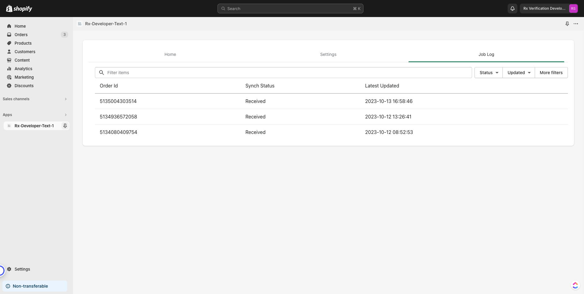Click the Orders count badge 3

[x=64, y=35]
